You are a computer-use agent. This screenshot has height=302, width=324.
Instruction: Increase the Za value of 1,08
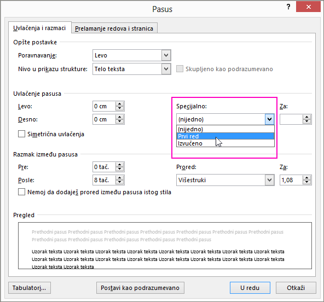coord(307,178)
